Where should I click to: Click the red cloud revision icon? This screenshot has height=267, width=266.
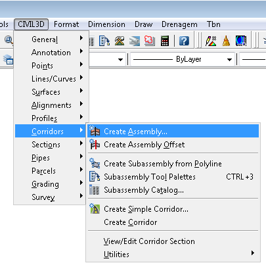[150, 41]
